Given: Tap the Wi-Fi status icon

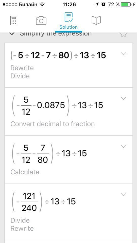Looking at the screenshot, I should (x=42, y=5).
